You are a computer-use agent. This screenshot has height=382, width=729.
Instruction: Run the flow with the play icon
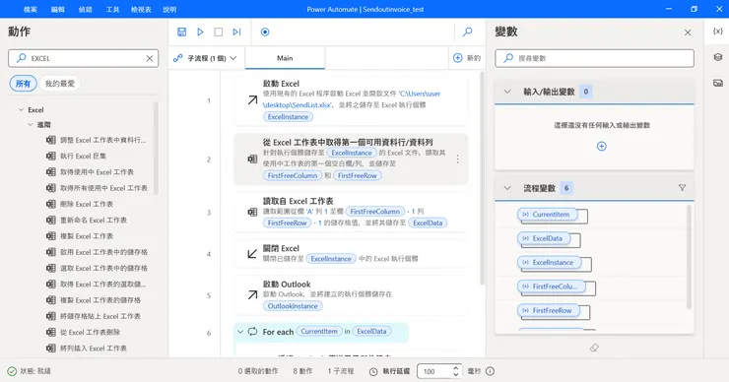coord(200,32)
